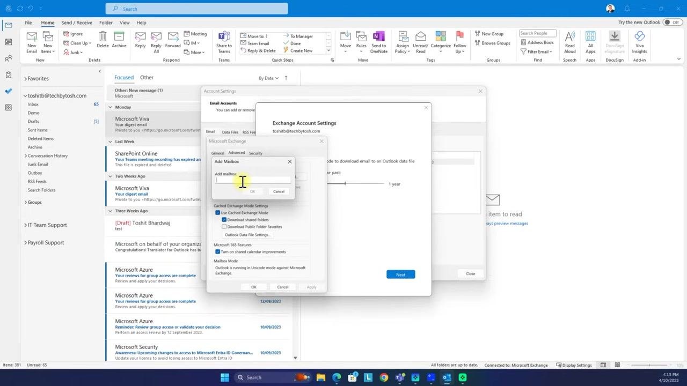
Task: Select the Other inbox tab
Action: [x=147, y=77]
